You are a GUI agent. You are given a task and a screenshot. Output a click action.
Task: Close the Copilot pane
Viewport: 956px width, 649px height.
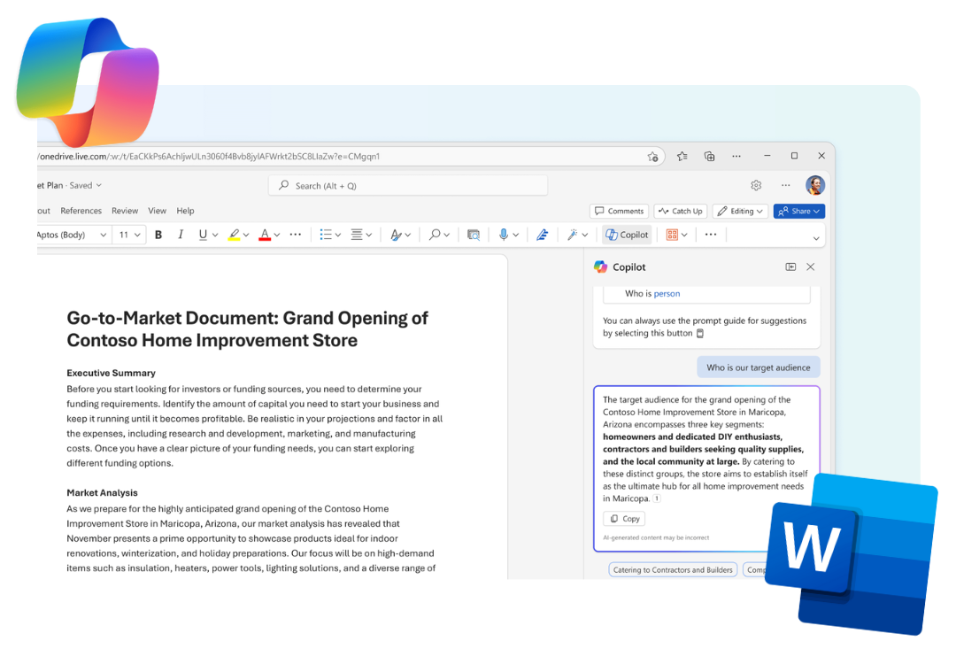[x=810, y=267]
